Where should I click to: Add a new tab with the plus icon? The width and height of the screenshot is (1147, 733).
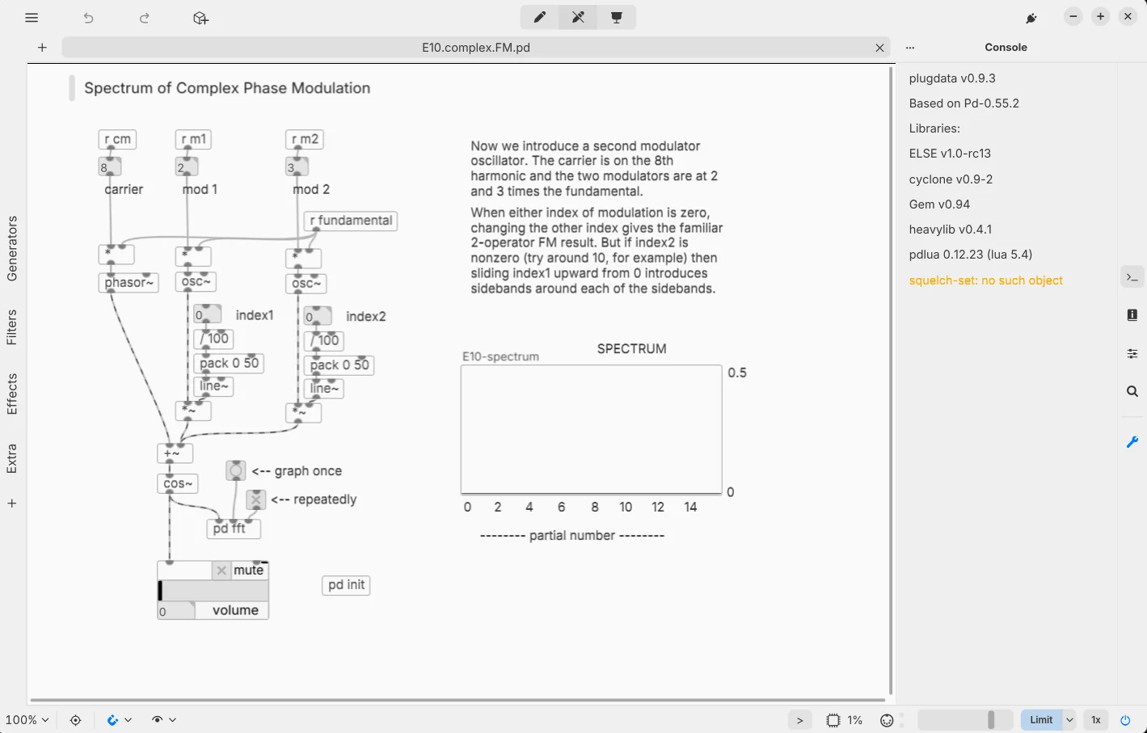point(42,48)
